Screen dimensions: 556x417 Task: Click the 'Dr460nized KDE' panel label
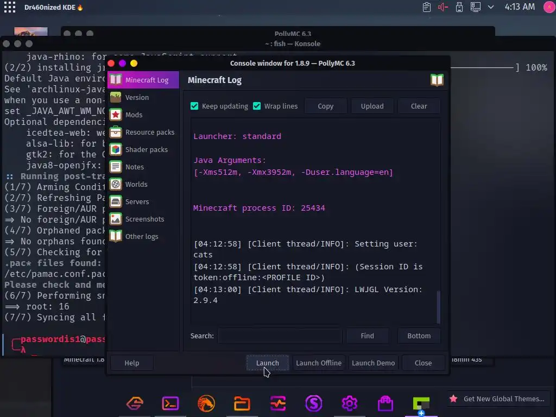[49, 7]
